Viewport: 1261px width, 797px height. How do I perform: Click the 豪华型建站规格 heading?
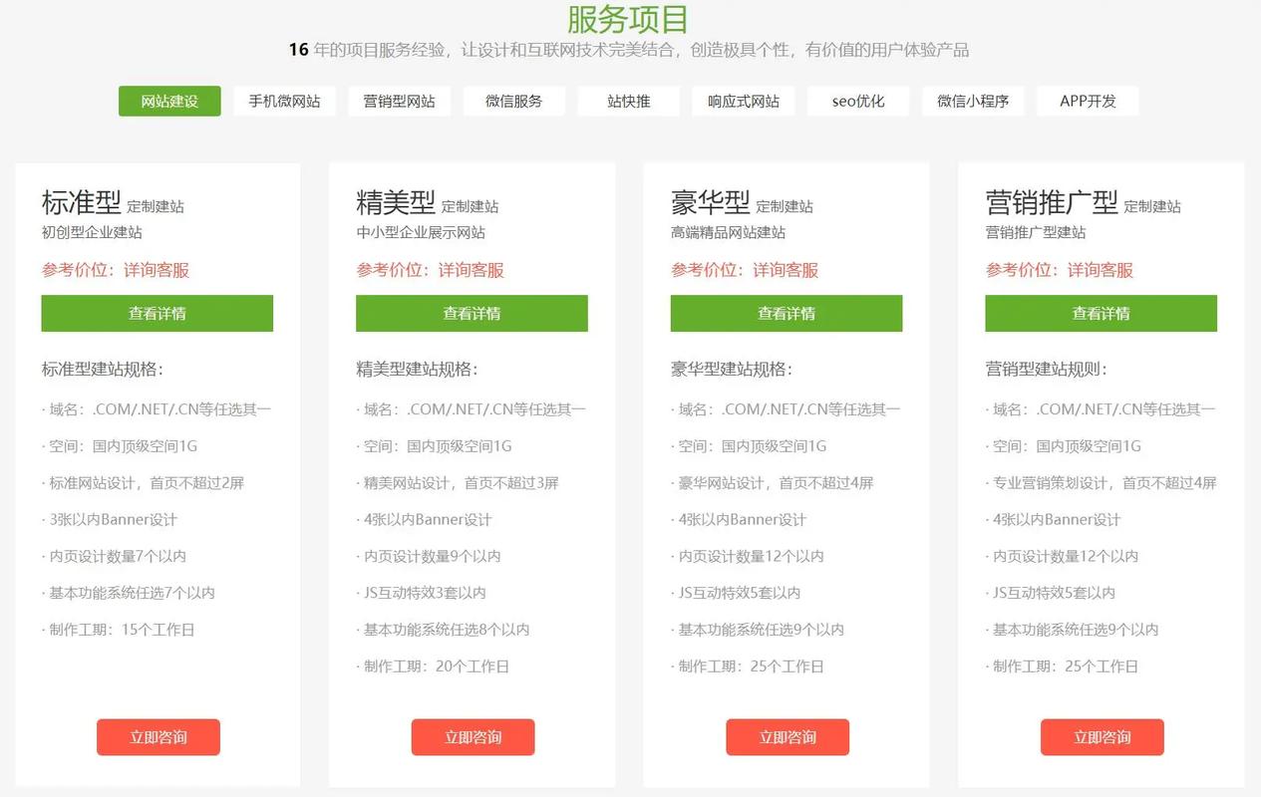click(732, 370)
